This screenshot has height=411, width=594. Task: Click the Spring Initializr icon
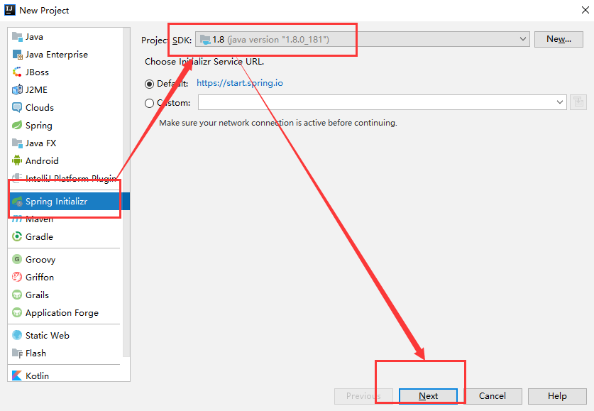pyautogui.click(x=17, y=202)
